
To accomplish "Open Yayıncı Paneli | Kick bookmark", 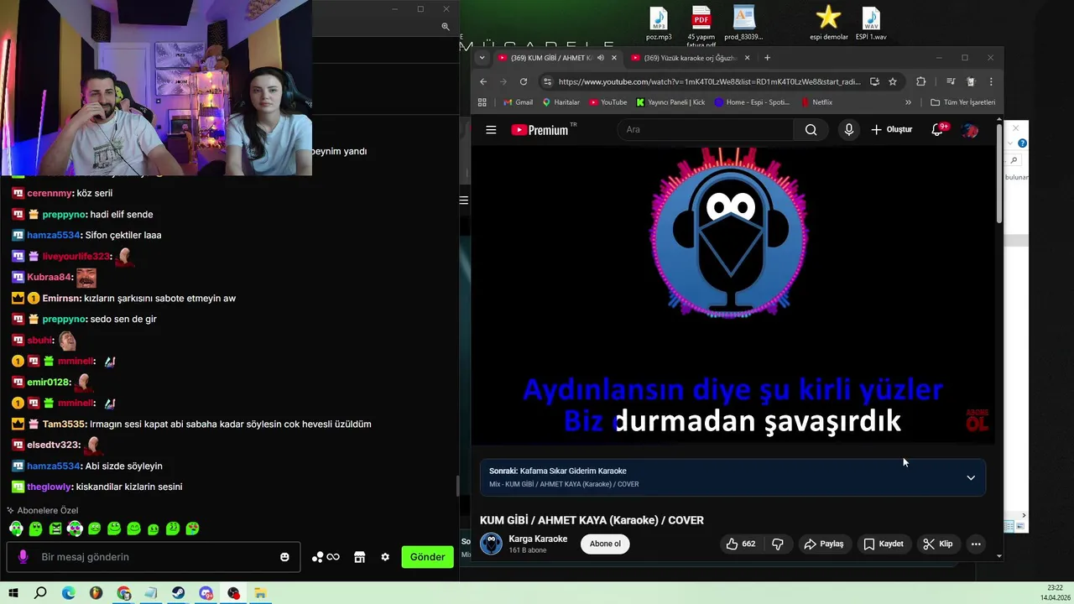I will pyautogui.click(x=670, y=102).
